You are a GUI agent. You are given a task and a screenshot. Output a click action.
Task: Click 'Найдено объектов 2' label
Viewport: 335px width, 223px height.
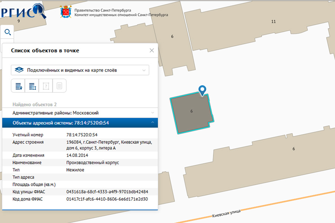click(35, 104)
